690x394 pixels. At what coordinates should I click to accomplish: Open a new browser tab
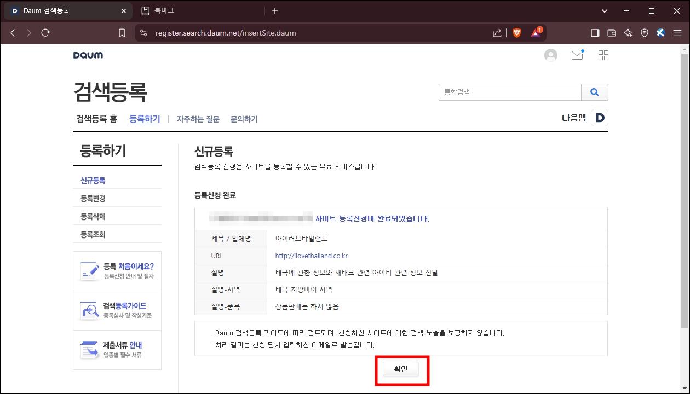coord(275,11)
